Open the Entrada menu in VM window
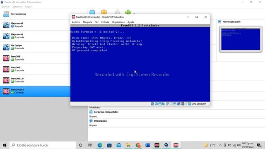The image size is (265, 149). pos(105,22)
